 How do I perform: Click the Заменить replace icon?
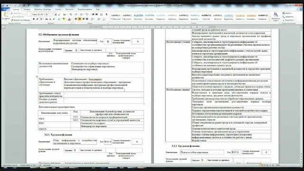tap(288, 17)
